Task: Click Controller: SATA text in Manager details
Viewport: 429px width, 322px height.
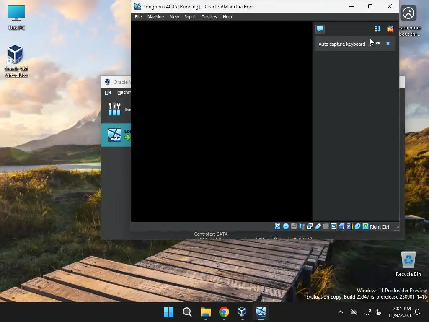Action: pos(211,234)
